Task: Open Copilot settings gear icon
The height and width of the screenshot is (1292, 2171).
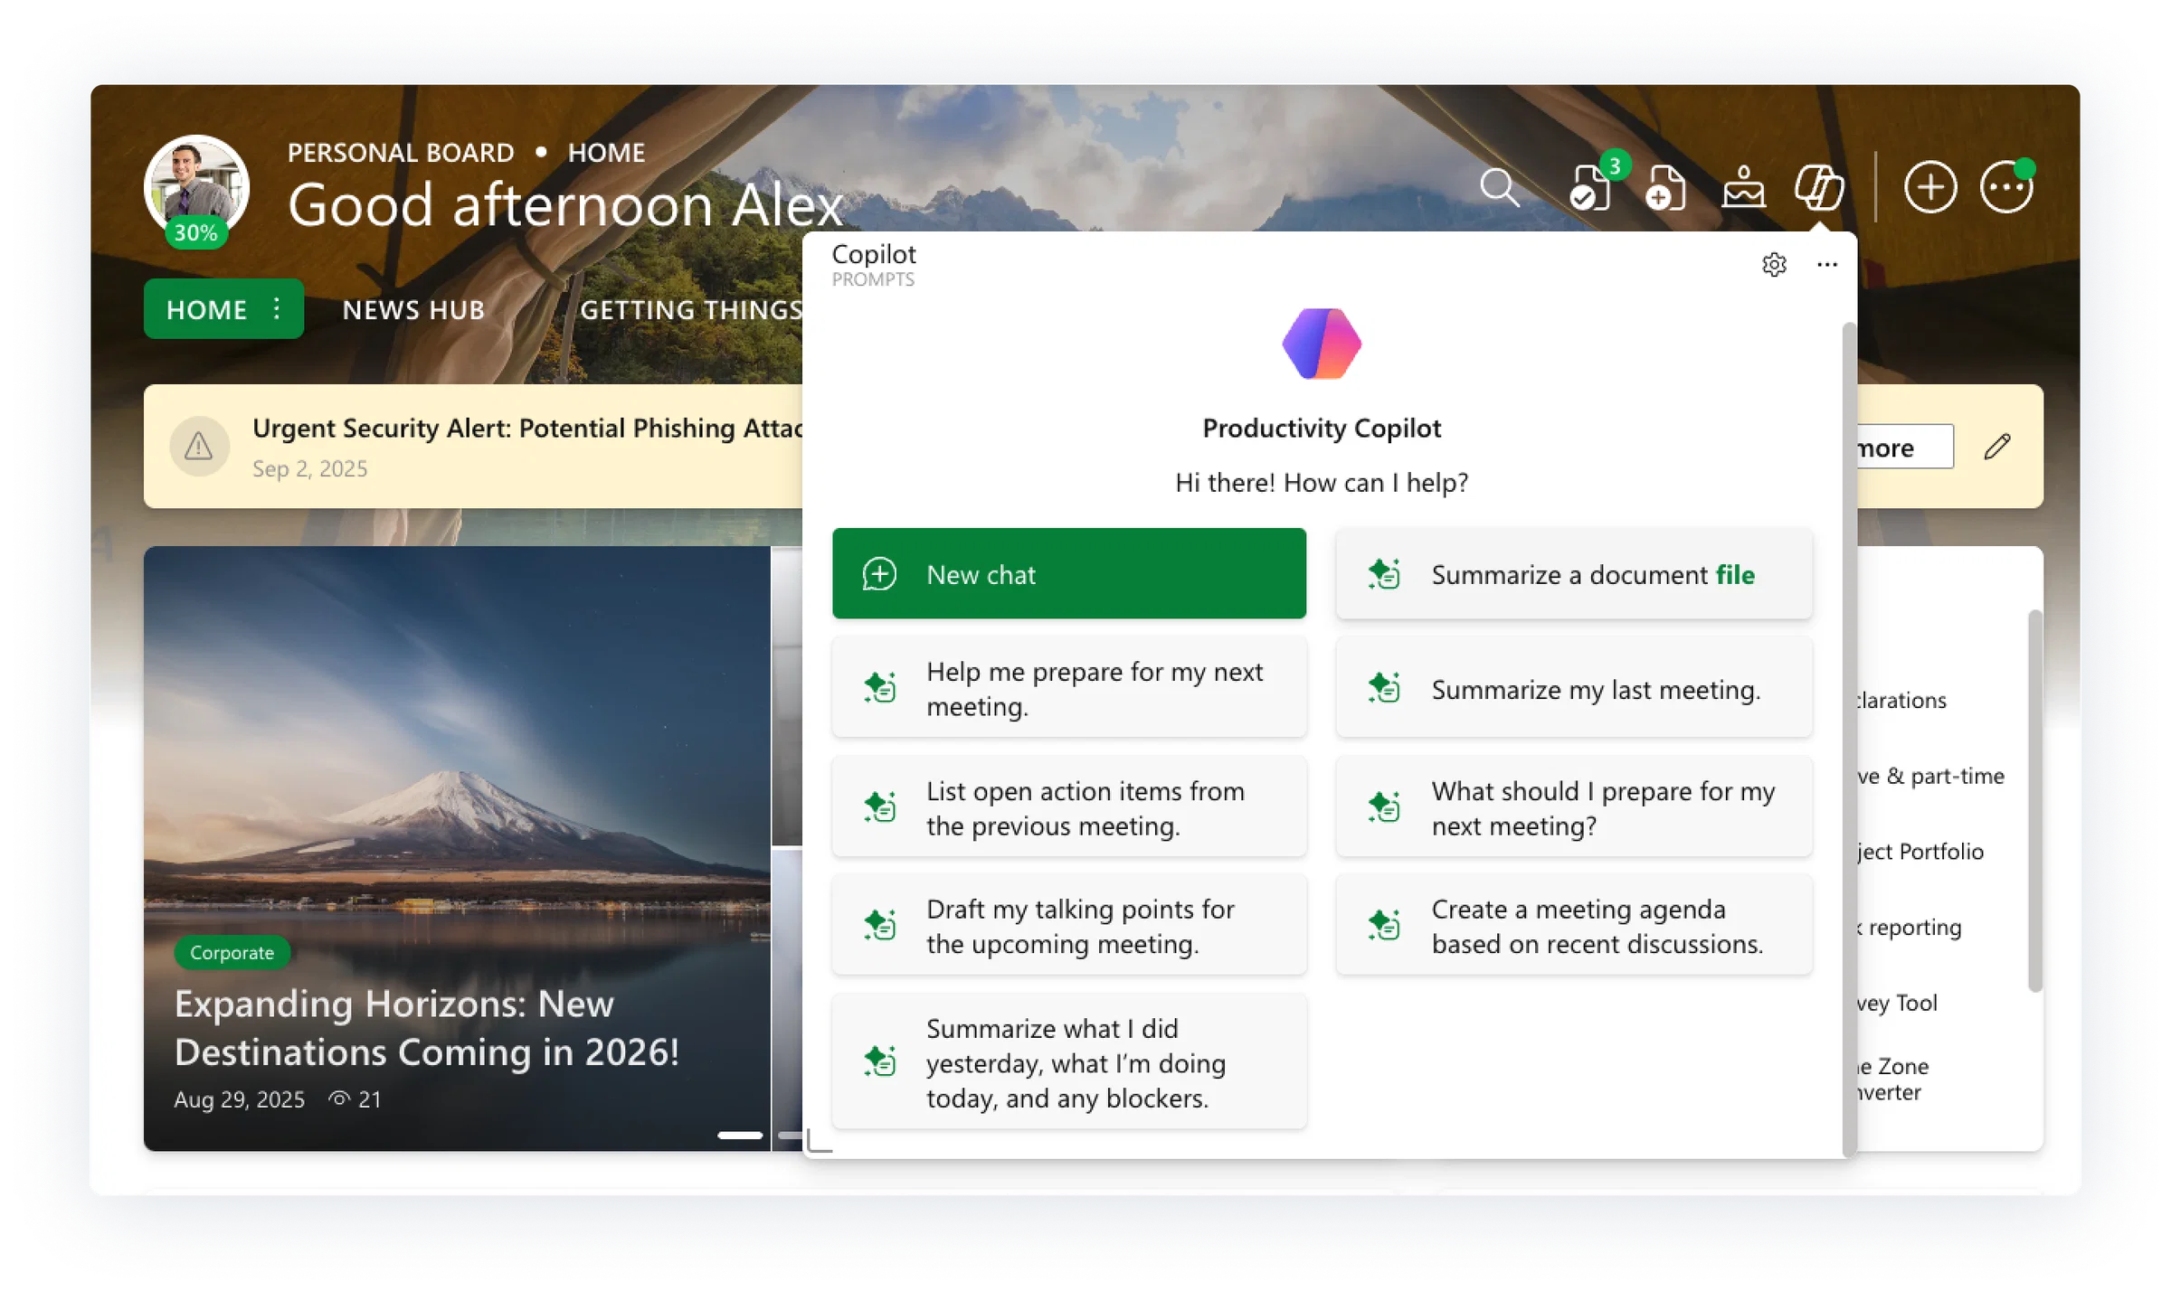Action: (1774, 265)
